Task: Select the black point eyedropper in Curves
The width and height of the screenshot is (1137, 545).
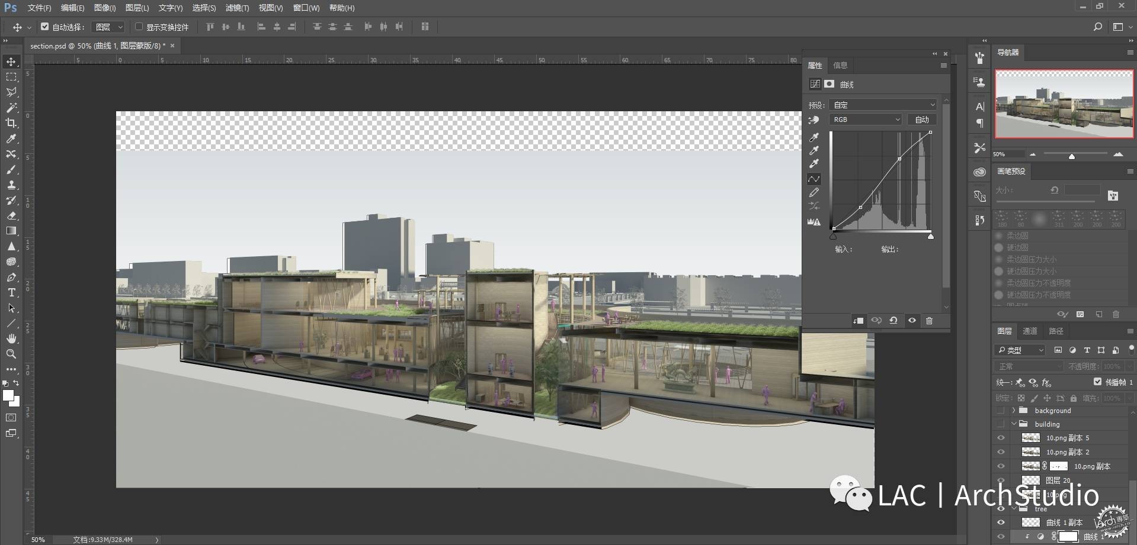Action: (x=814, y=137)
